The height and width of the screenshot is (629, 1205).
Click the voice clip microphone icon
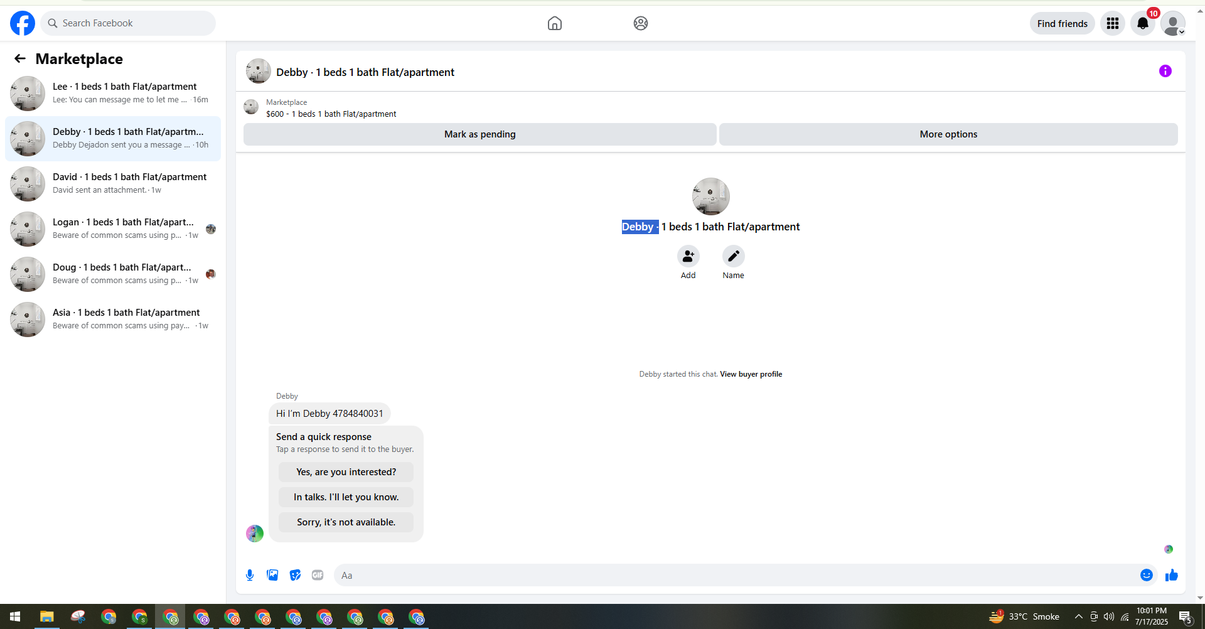(250, 575)
